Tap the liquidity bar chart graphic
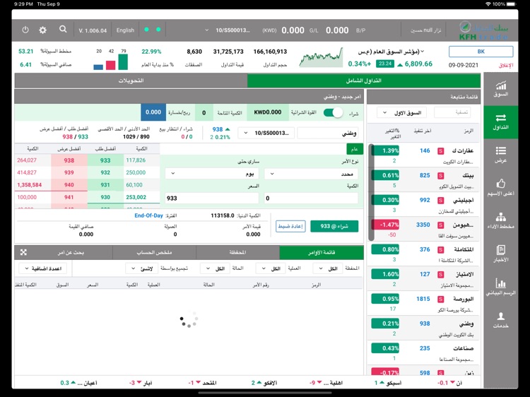 pos(111,59)
